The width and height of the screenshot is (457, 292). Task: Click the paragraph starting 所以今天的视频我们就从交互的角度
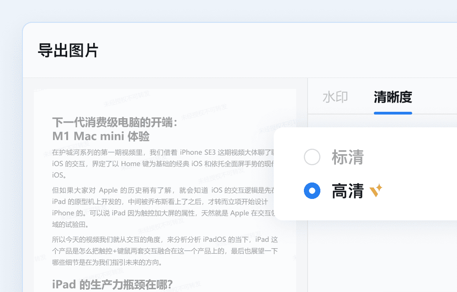tap(165, 251)
